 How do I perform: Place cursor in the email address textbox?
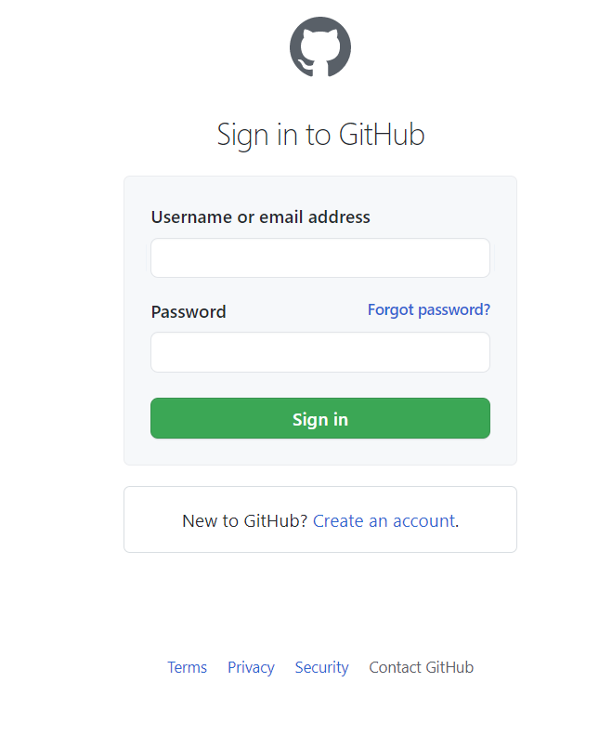click(320, 257)
